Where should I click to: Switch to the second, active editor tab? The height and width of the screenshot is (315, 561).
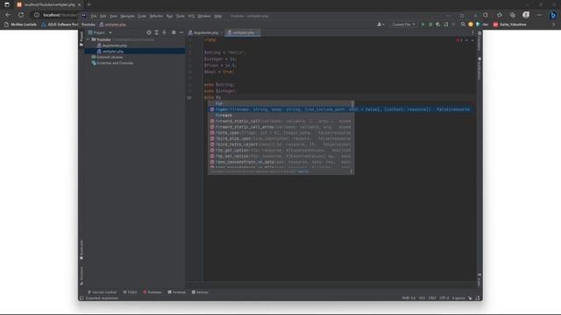tap(243, 32)
